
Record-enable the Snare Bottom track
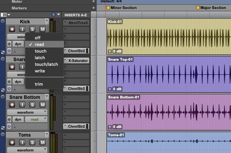(x=12, y=105)
